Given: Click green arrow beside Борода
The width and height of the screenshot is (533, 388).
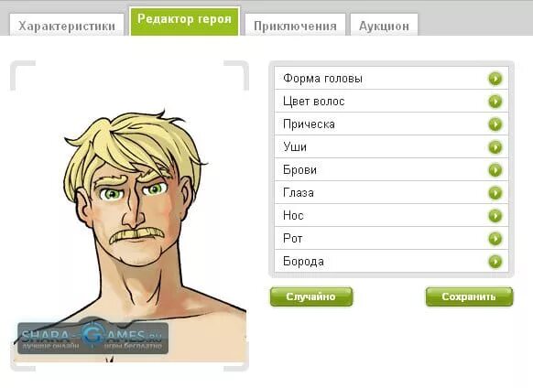Looking at the screenshot, I should [495, 262].
